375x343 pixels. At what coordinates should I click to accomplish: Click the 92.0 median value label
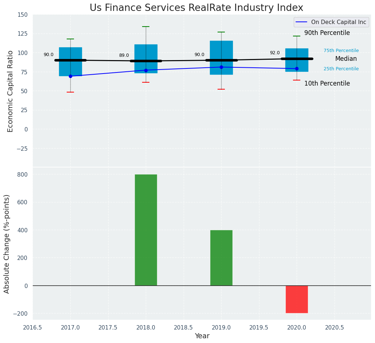tap(275, 53)
